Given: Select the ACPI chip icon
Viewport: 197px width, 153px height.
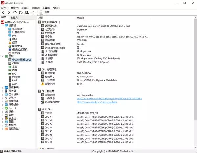Looking at the screenshot, I should tap(10, 84).
